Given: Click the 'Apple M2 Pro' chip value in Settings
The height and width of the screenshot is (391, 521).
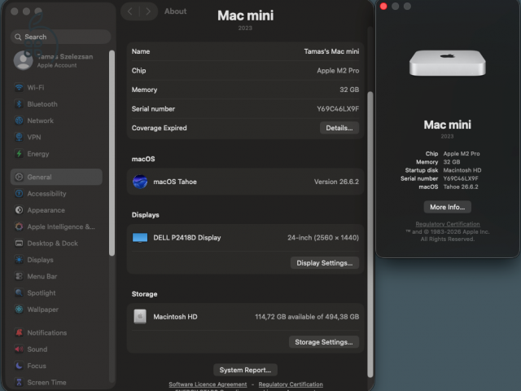Looking at the screenshot, I should [338, 71].
